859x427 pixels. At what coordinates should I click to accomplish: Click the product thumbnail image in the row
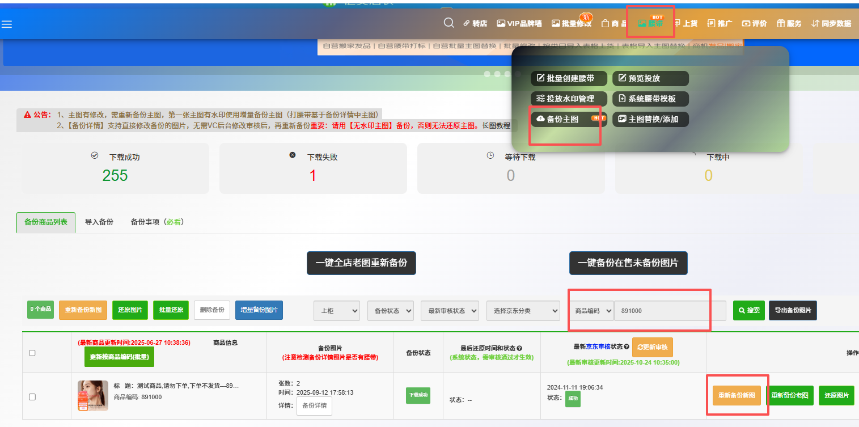point(93,395)
